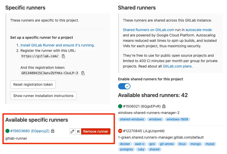Select the docker tag on runner #12270845

pos(125,144)
